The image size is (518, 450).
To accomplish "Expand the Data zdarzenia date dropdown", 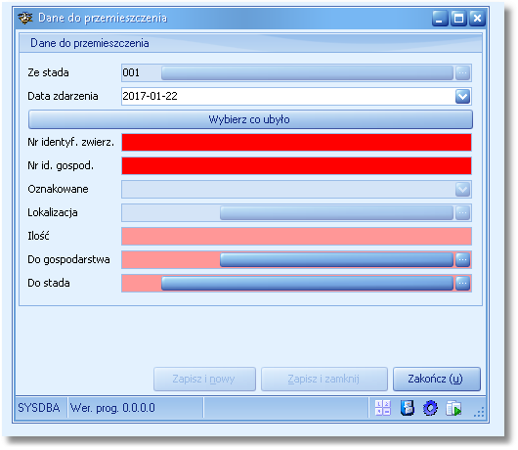I will [x=462, y=97].
